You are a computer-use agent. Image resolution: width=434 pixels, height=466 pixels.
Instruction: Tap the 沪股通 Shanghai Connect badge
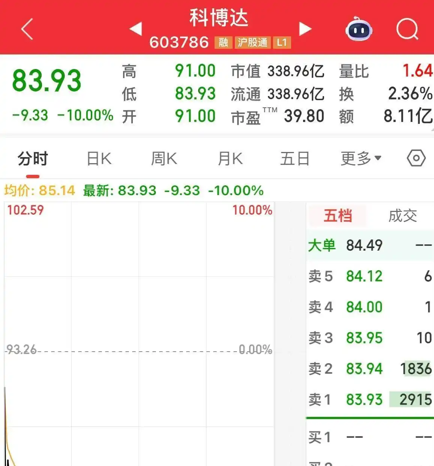coord(252,42)
